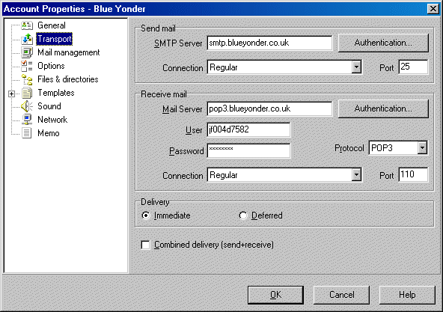Click the Mail Server pop3 field
Screen dimensions: 443x312
(x=270, y=108)
